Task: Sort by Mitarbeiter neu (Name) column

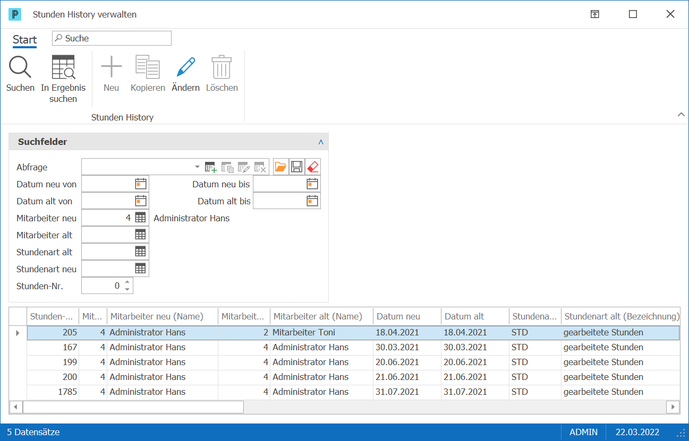Action: coord(163,316)
